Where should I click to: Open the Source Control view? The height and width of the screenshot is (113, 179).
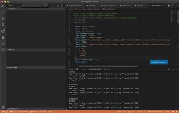coord(3,19)
